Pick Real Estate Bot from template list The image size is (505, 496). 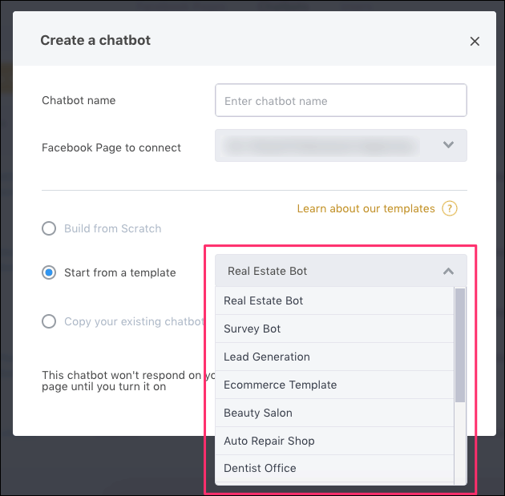click(334, 300)
